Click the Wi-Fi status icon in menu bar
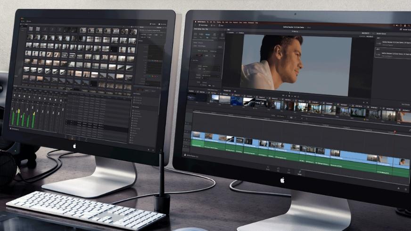Viewport: 411px width, 231px height. (x=394, y=25)
